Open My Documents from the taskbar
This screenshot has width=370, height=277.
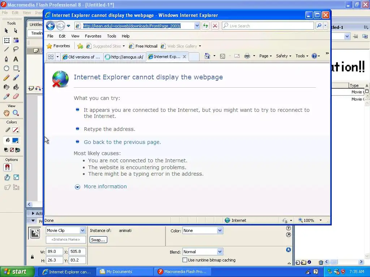pyautogui.click(x=125, y=272)
